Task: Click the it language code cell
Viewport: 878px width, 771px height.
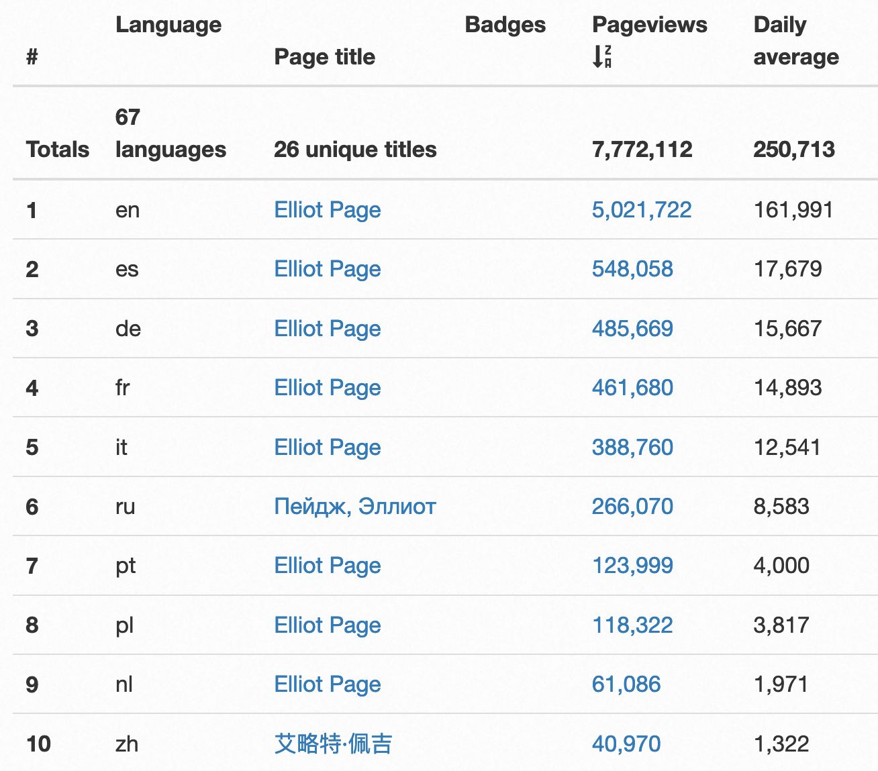Action: 121,448
